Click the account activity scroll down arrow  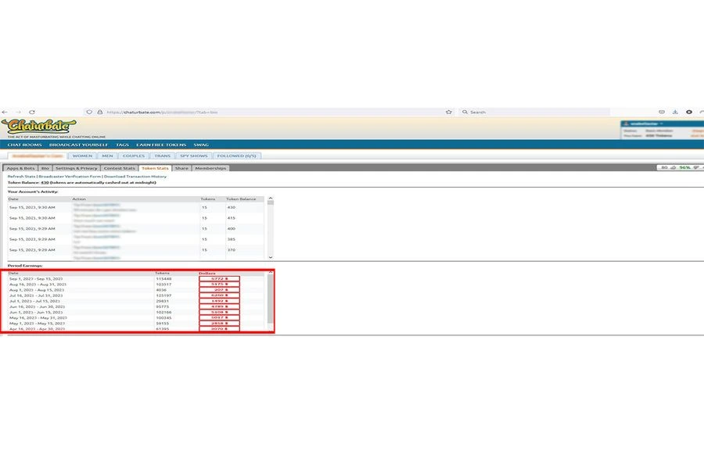click(271, 256)
